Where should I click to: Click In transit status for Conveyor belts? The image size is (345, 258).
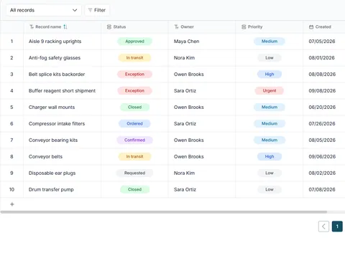(134, 157)
